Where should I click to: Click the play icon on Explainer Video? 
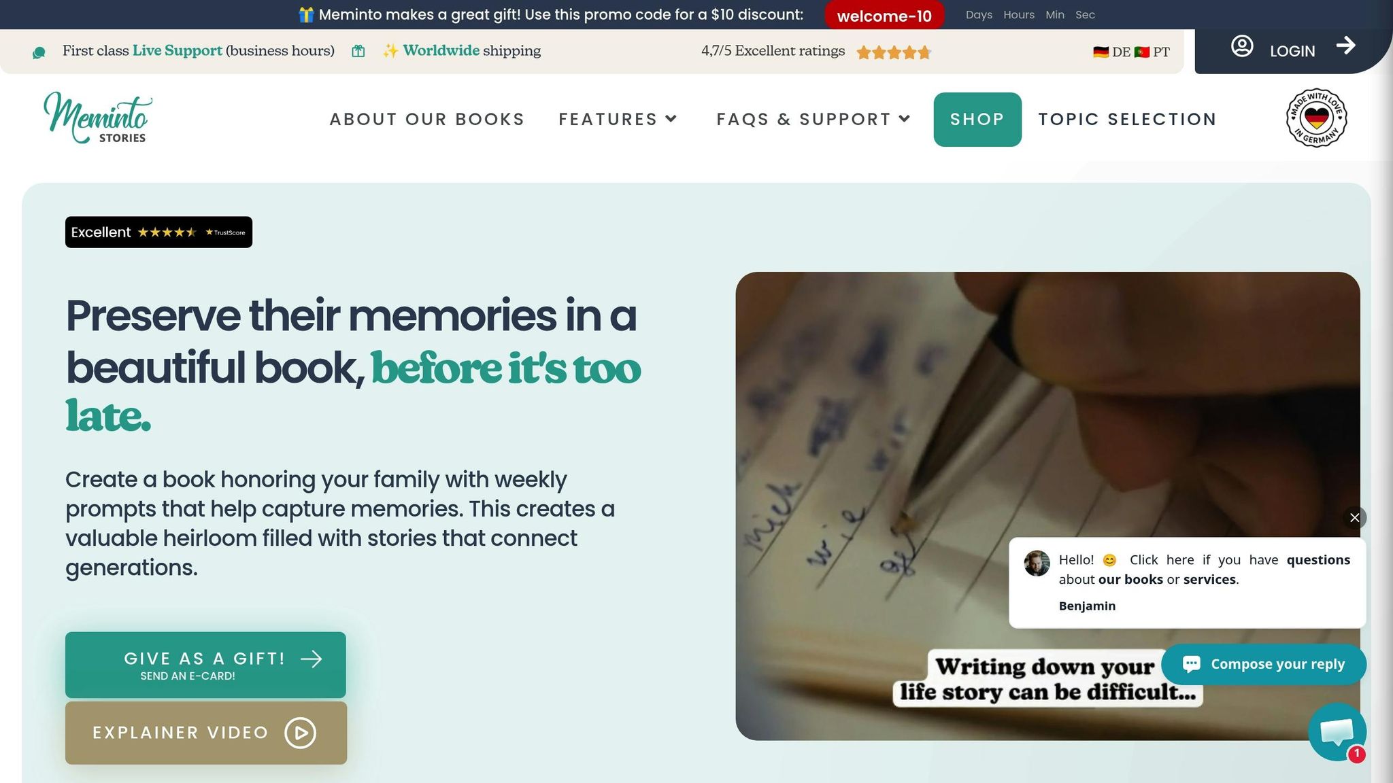(x=301, y=733)
